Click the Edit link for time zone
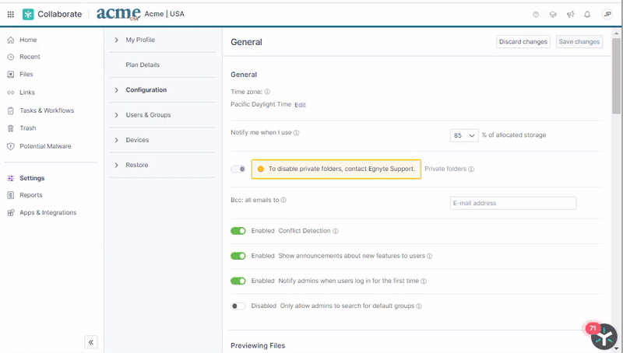623x353 pixels. [300, 105]
